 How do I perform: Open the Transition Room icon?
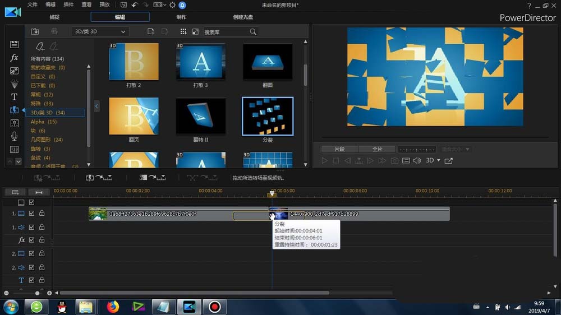(15, 110)
